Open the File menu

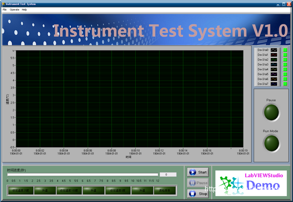point(4,10)
